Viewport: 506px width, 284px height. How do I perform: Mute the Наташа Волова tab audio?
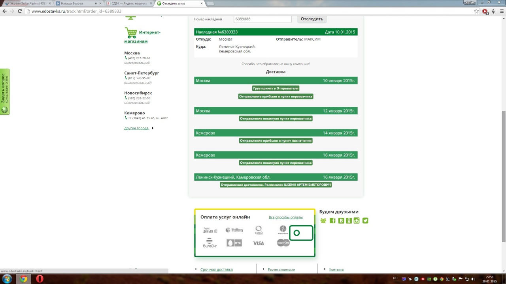coord(96,4)
